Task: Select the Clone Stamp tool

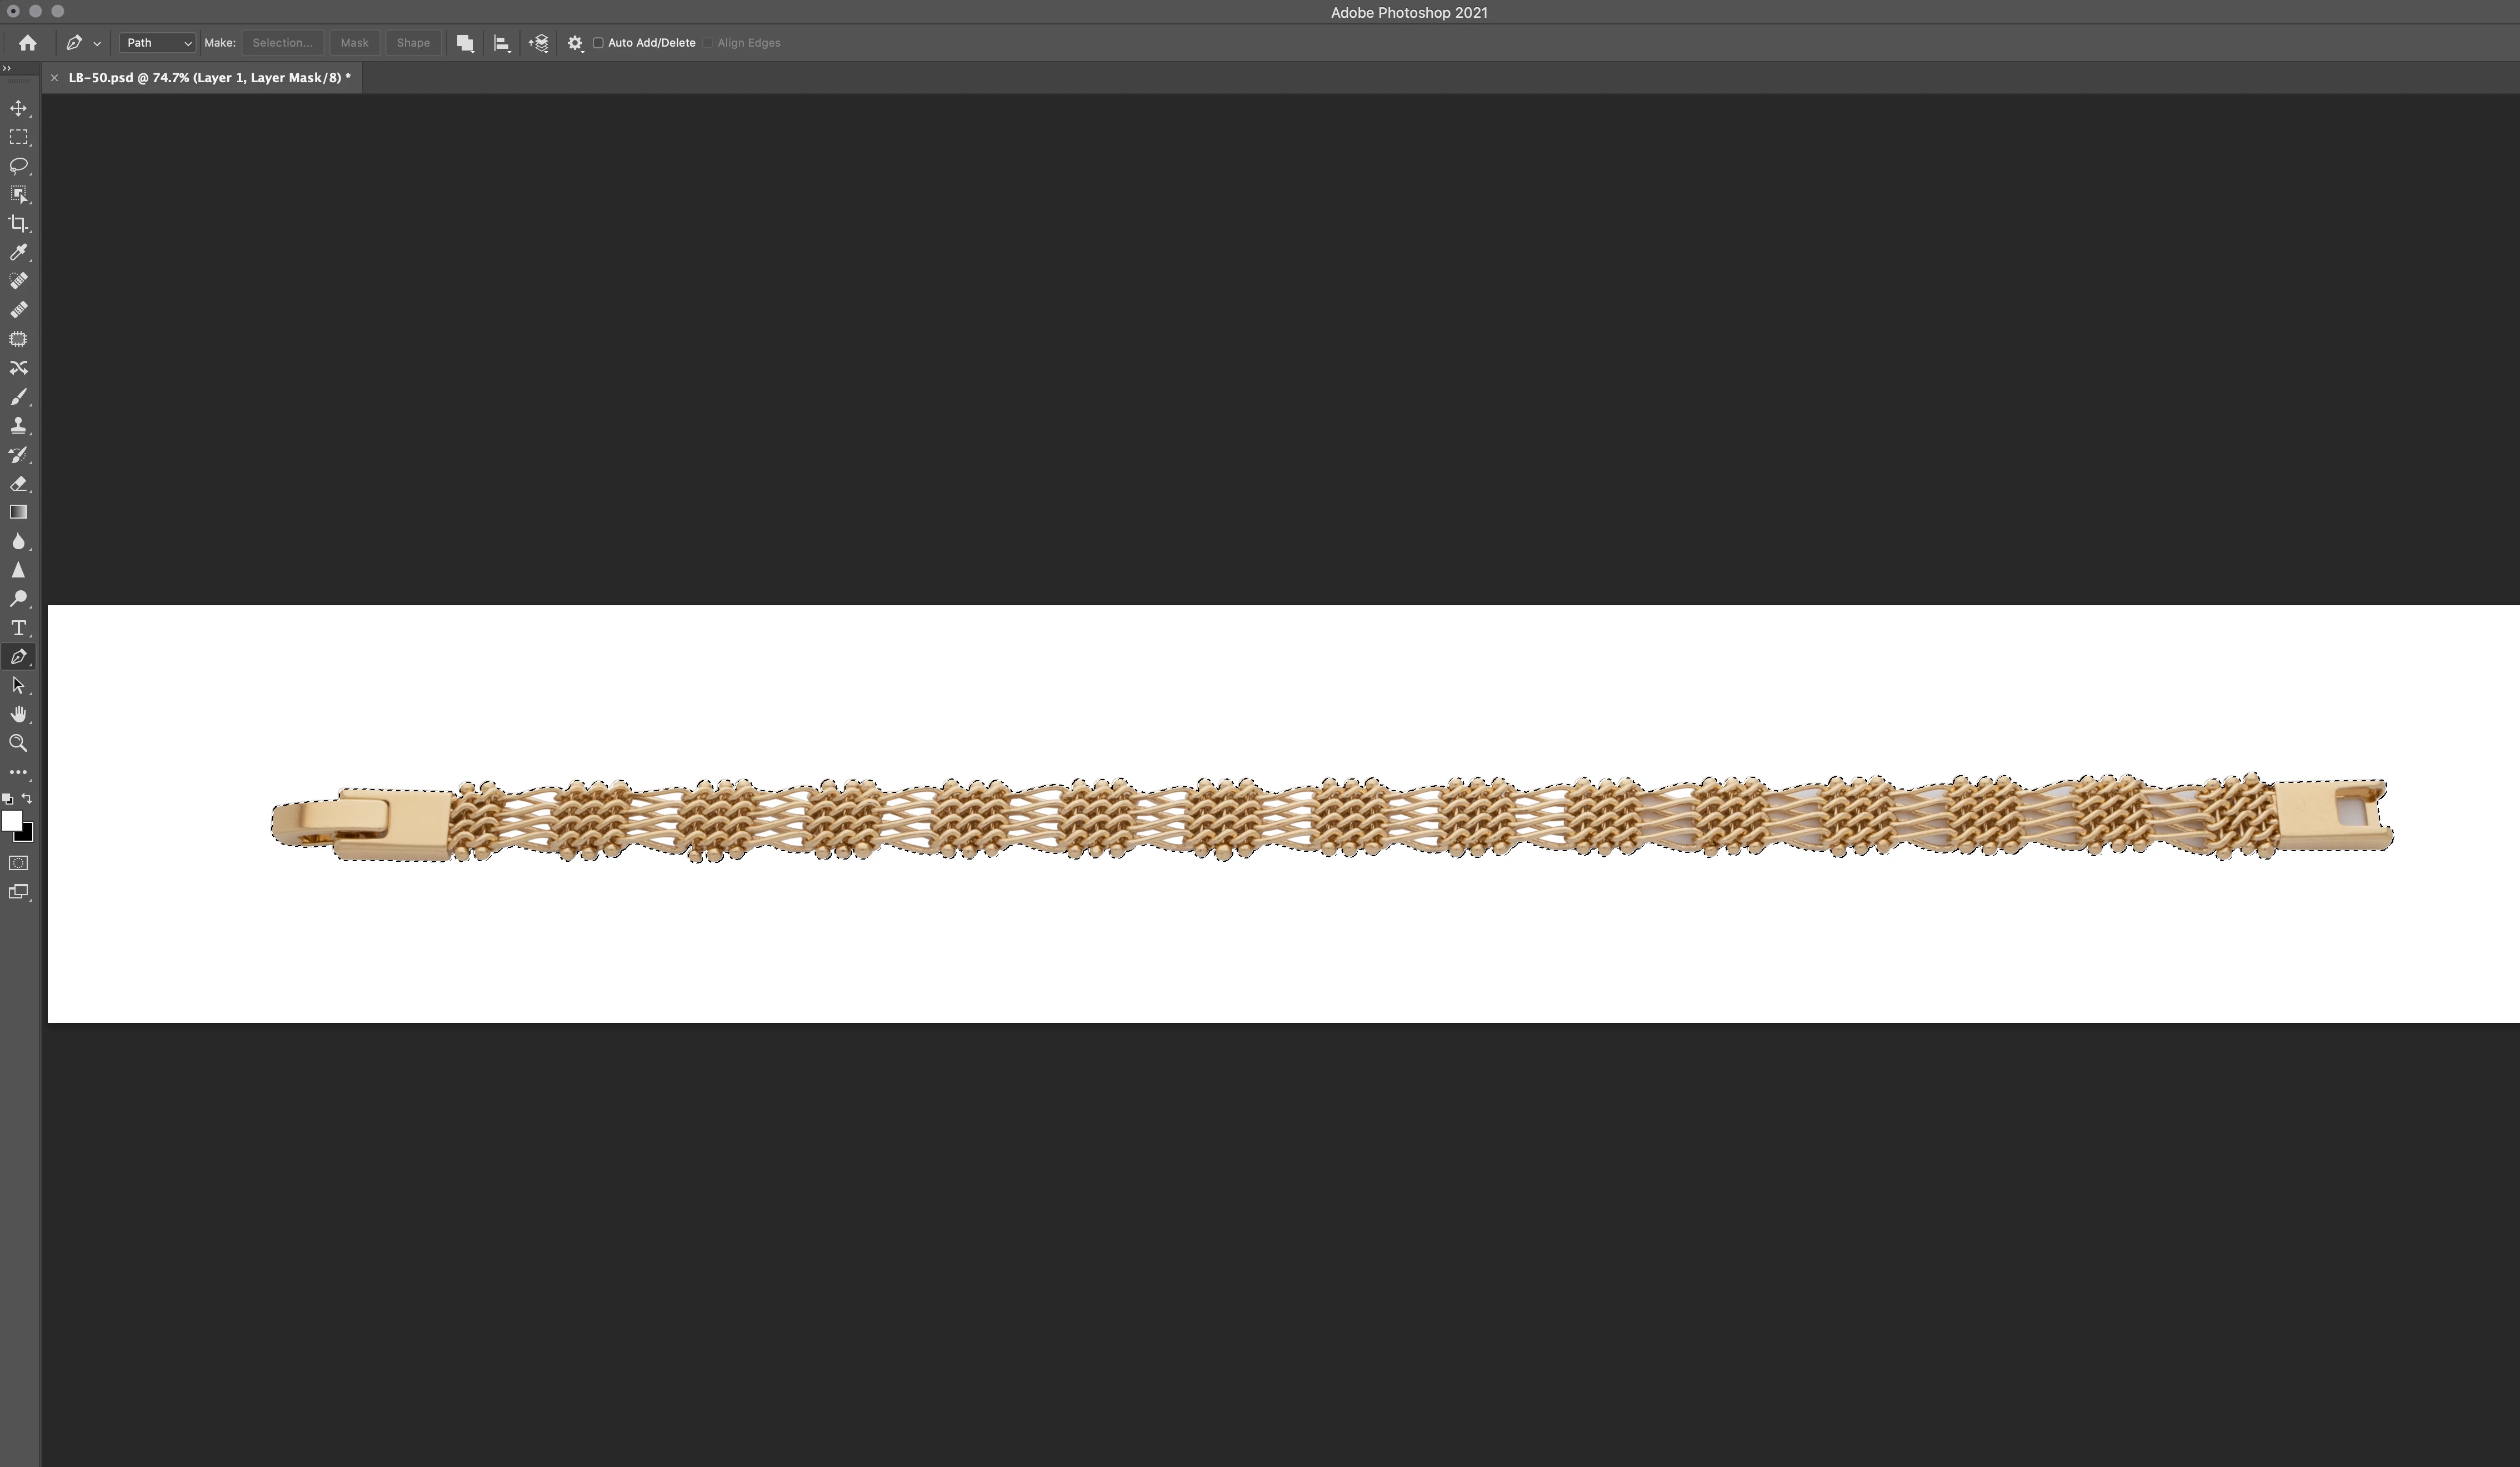Action: pyautogui.click(x=18, y=426)
